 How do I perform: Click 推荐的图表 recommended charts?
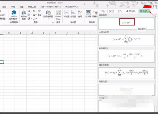coord(24,15)
